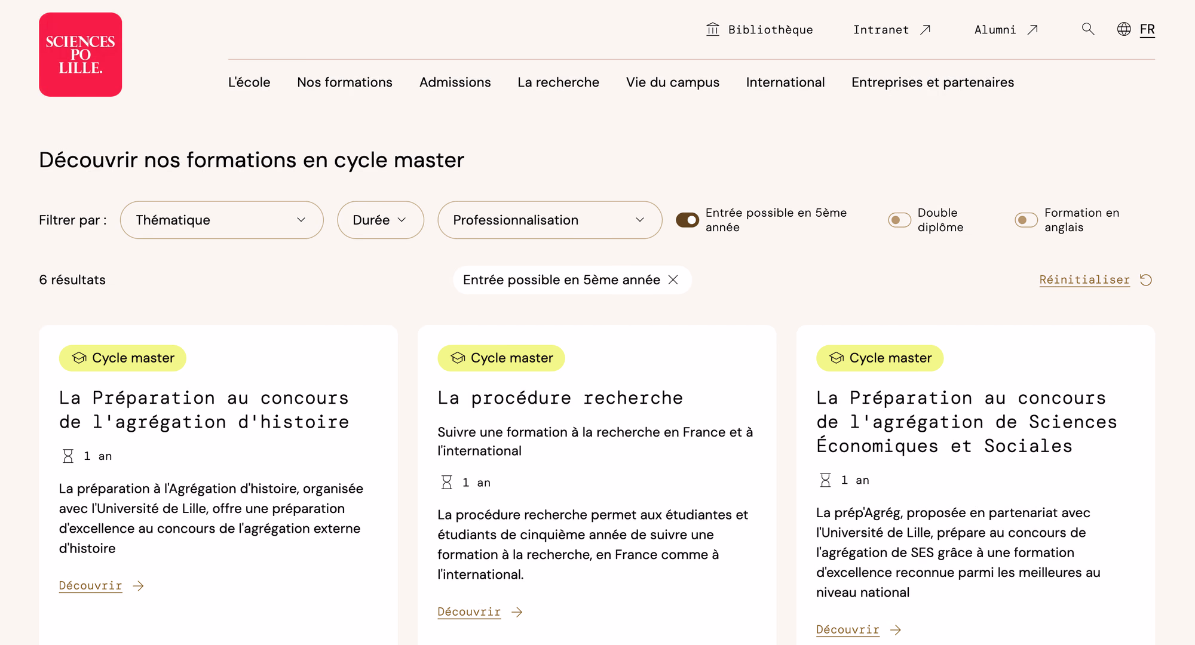
Task: Click the globe language icon
Action: tap(1124, 29)
